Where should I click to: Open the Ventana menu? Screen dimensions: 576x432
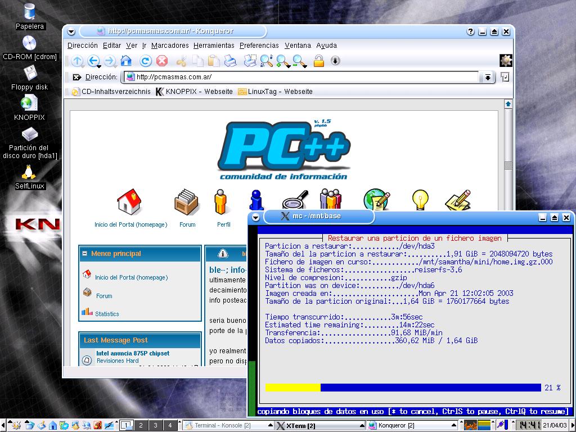298,46
